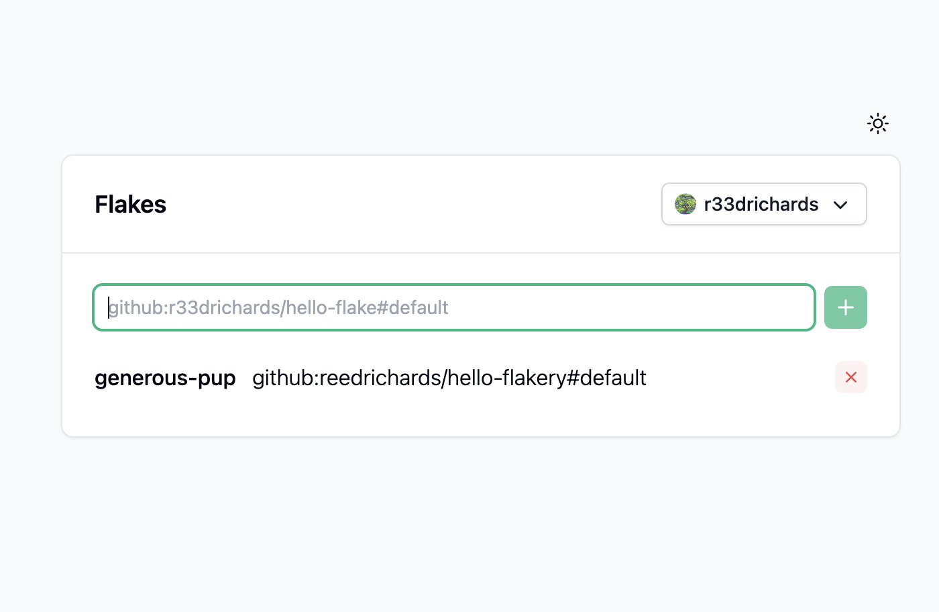Open the r33drichards account dropdown

click(763, 204)
